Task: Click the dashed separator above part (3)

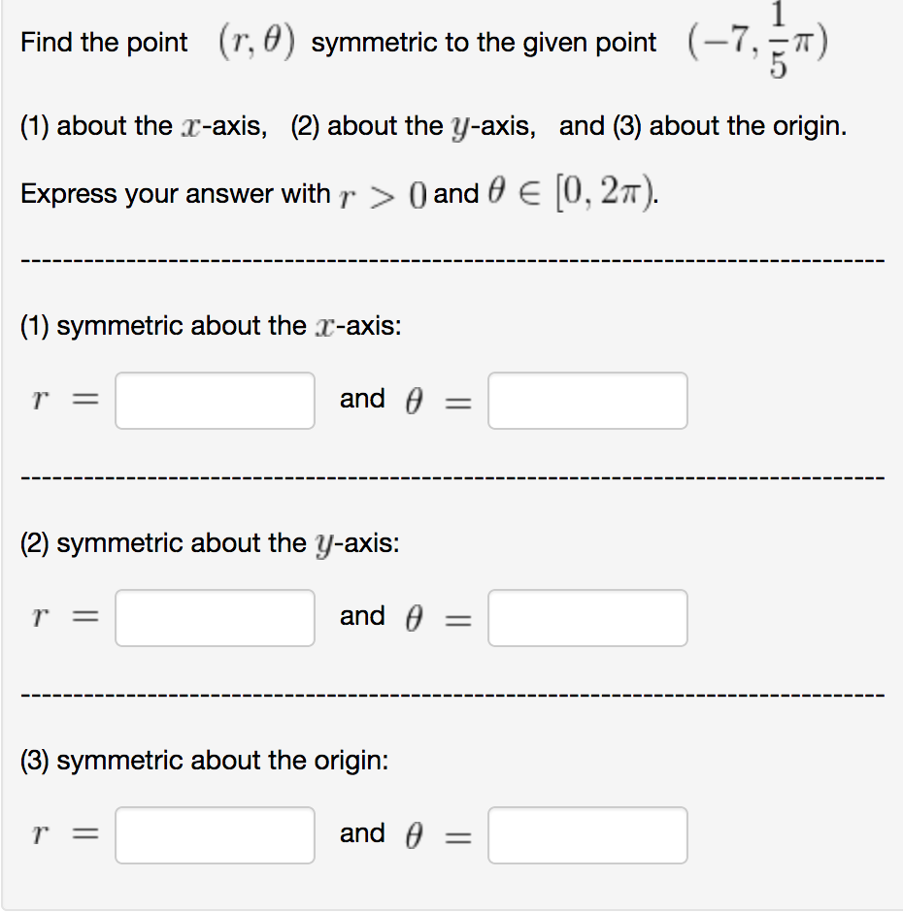Action: point(451,694)
